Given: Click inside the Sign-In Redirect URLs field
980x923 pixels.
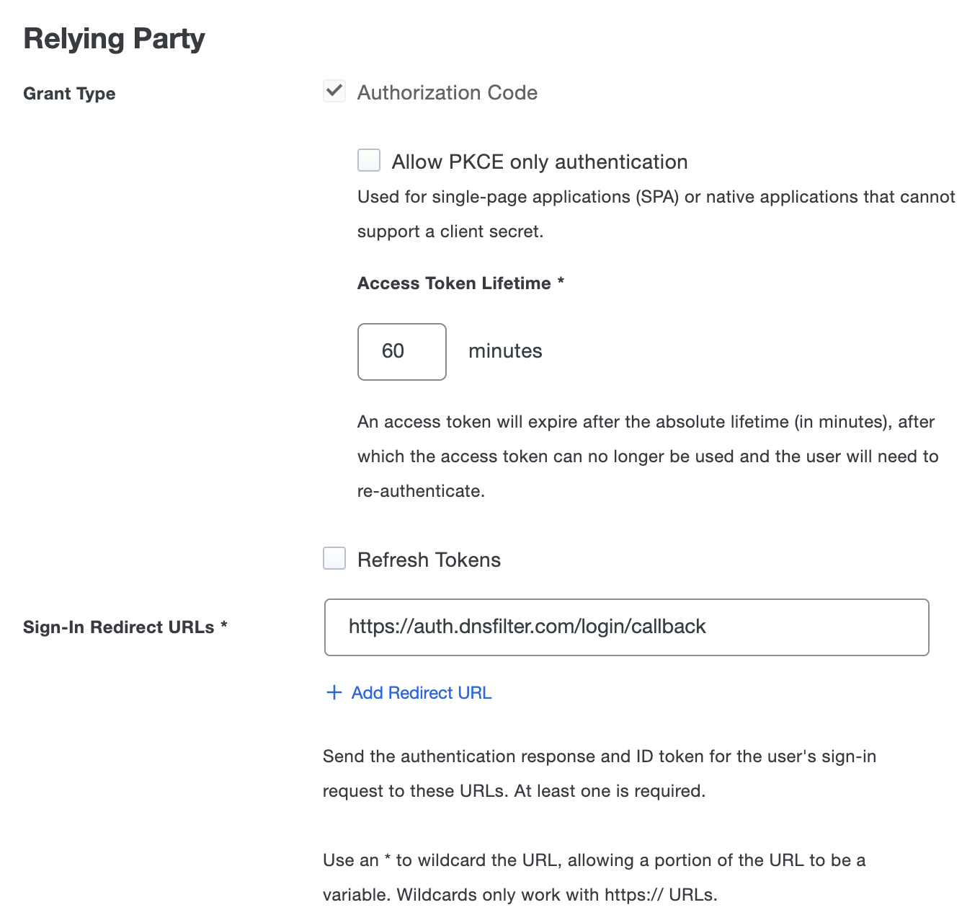Looking at the screenshot, I should [x=626, y=627].
